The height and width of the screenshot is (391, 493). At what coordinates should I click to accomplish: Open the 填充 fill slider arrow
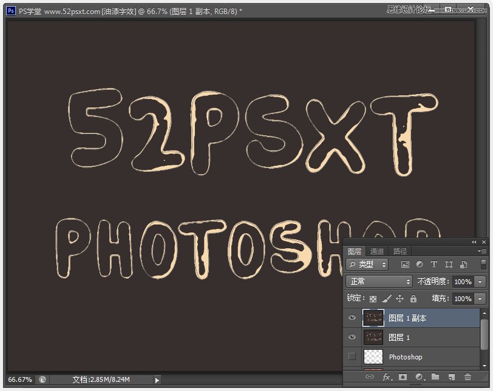[480, 299]
